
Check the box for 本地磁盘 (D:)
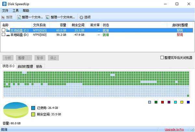(4, 34)
